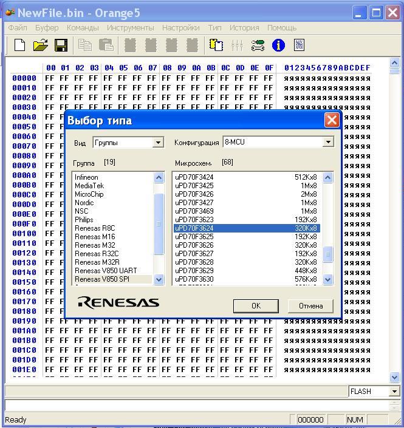The width and height of the screenshot is (404, 428).
Task: Select chip uPD70F3623
Action: click(x=247, y=219)
